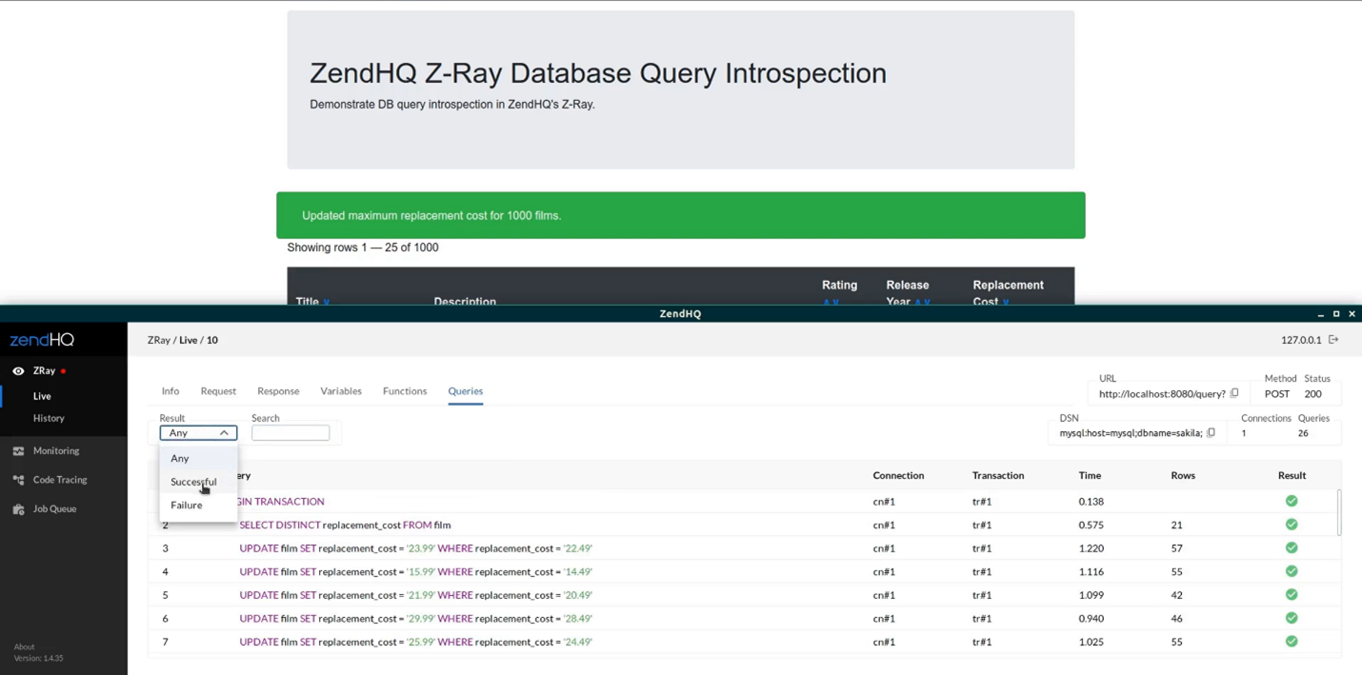Screen dimensions: 1362x675
Task: Open the Functions tab
Action: [x=404, y=390]
